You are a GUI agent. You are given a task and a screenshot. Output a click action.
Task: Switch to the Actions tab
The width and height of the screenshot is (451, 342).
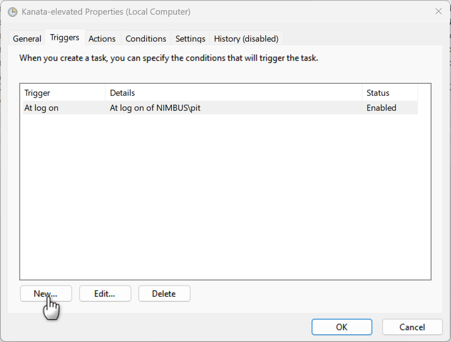click(x=102, y=38)
